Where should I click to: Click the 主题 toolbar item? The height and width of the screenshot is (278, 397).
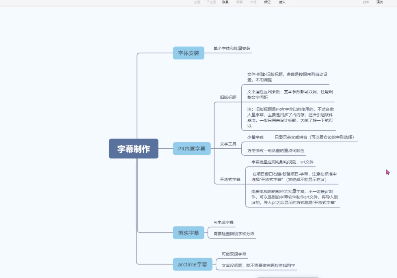(197, 2)
